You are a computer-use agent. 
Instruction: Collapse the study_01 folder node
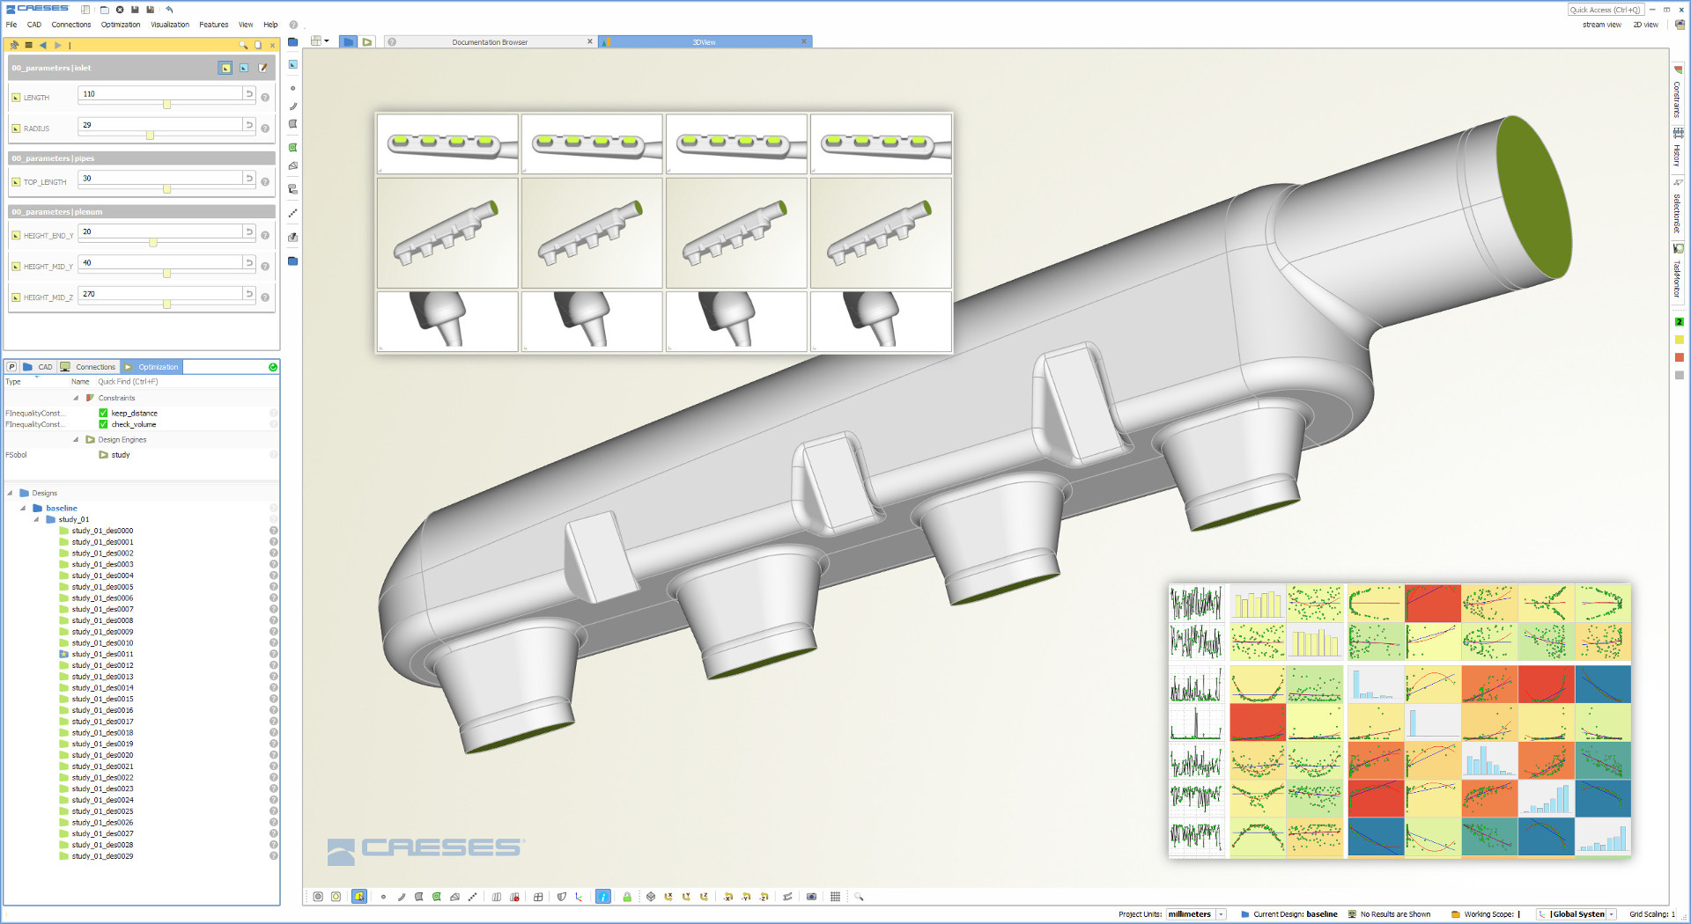(x=36, y=519)
